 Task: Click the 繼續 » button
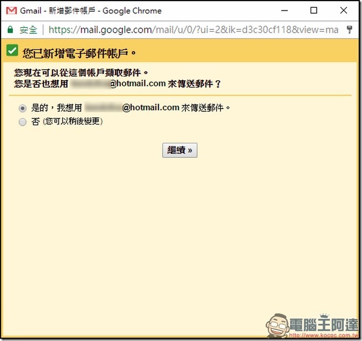[179, 151]
